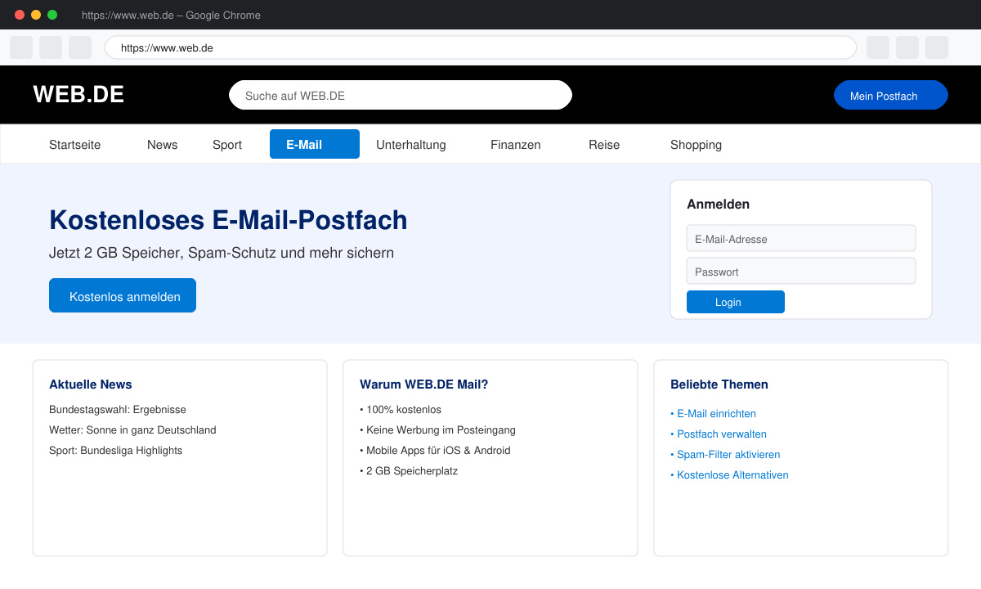The width and height of the screenshot is (981, 589).
Task: Click the 'Warum WEB.DE Mail?' heading
Action: click(x=423, y=384)
